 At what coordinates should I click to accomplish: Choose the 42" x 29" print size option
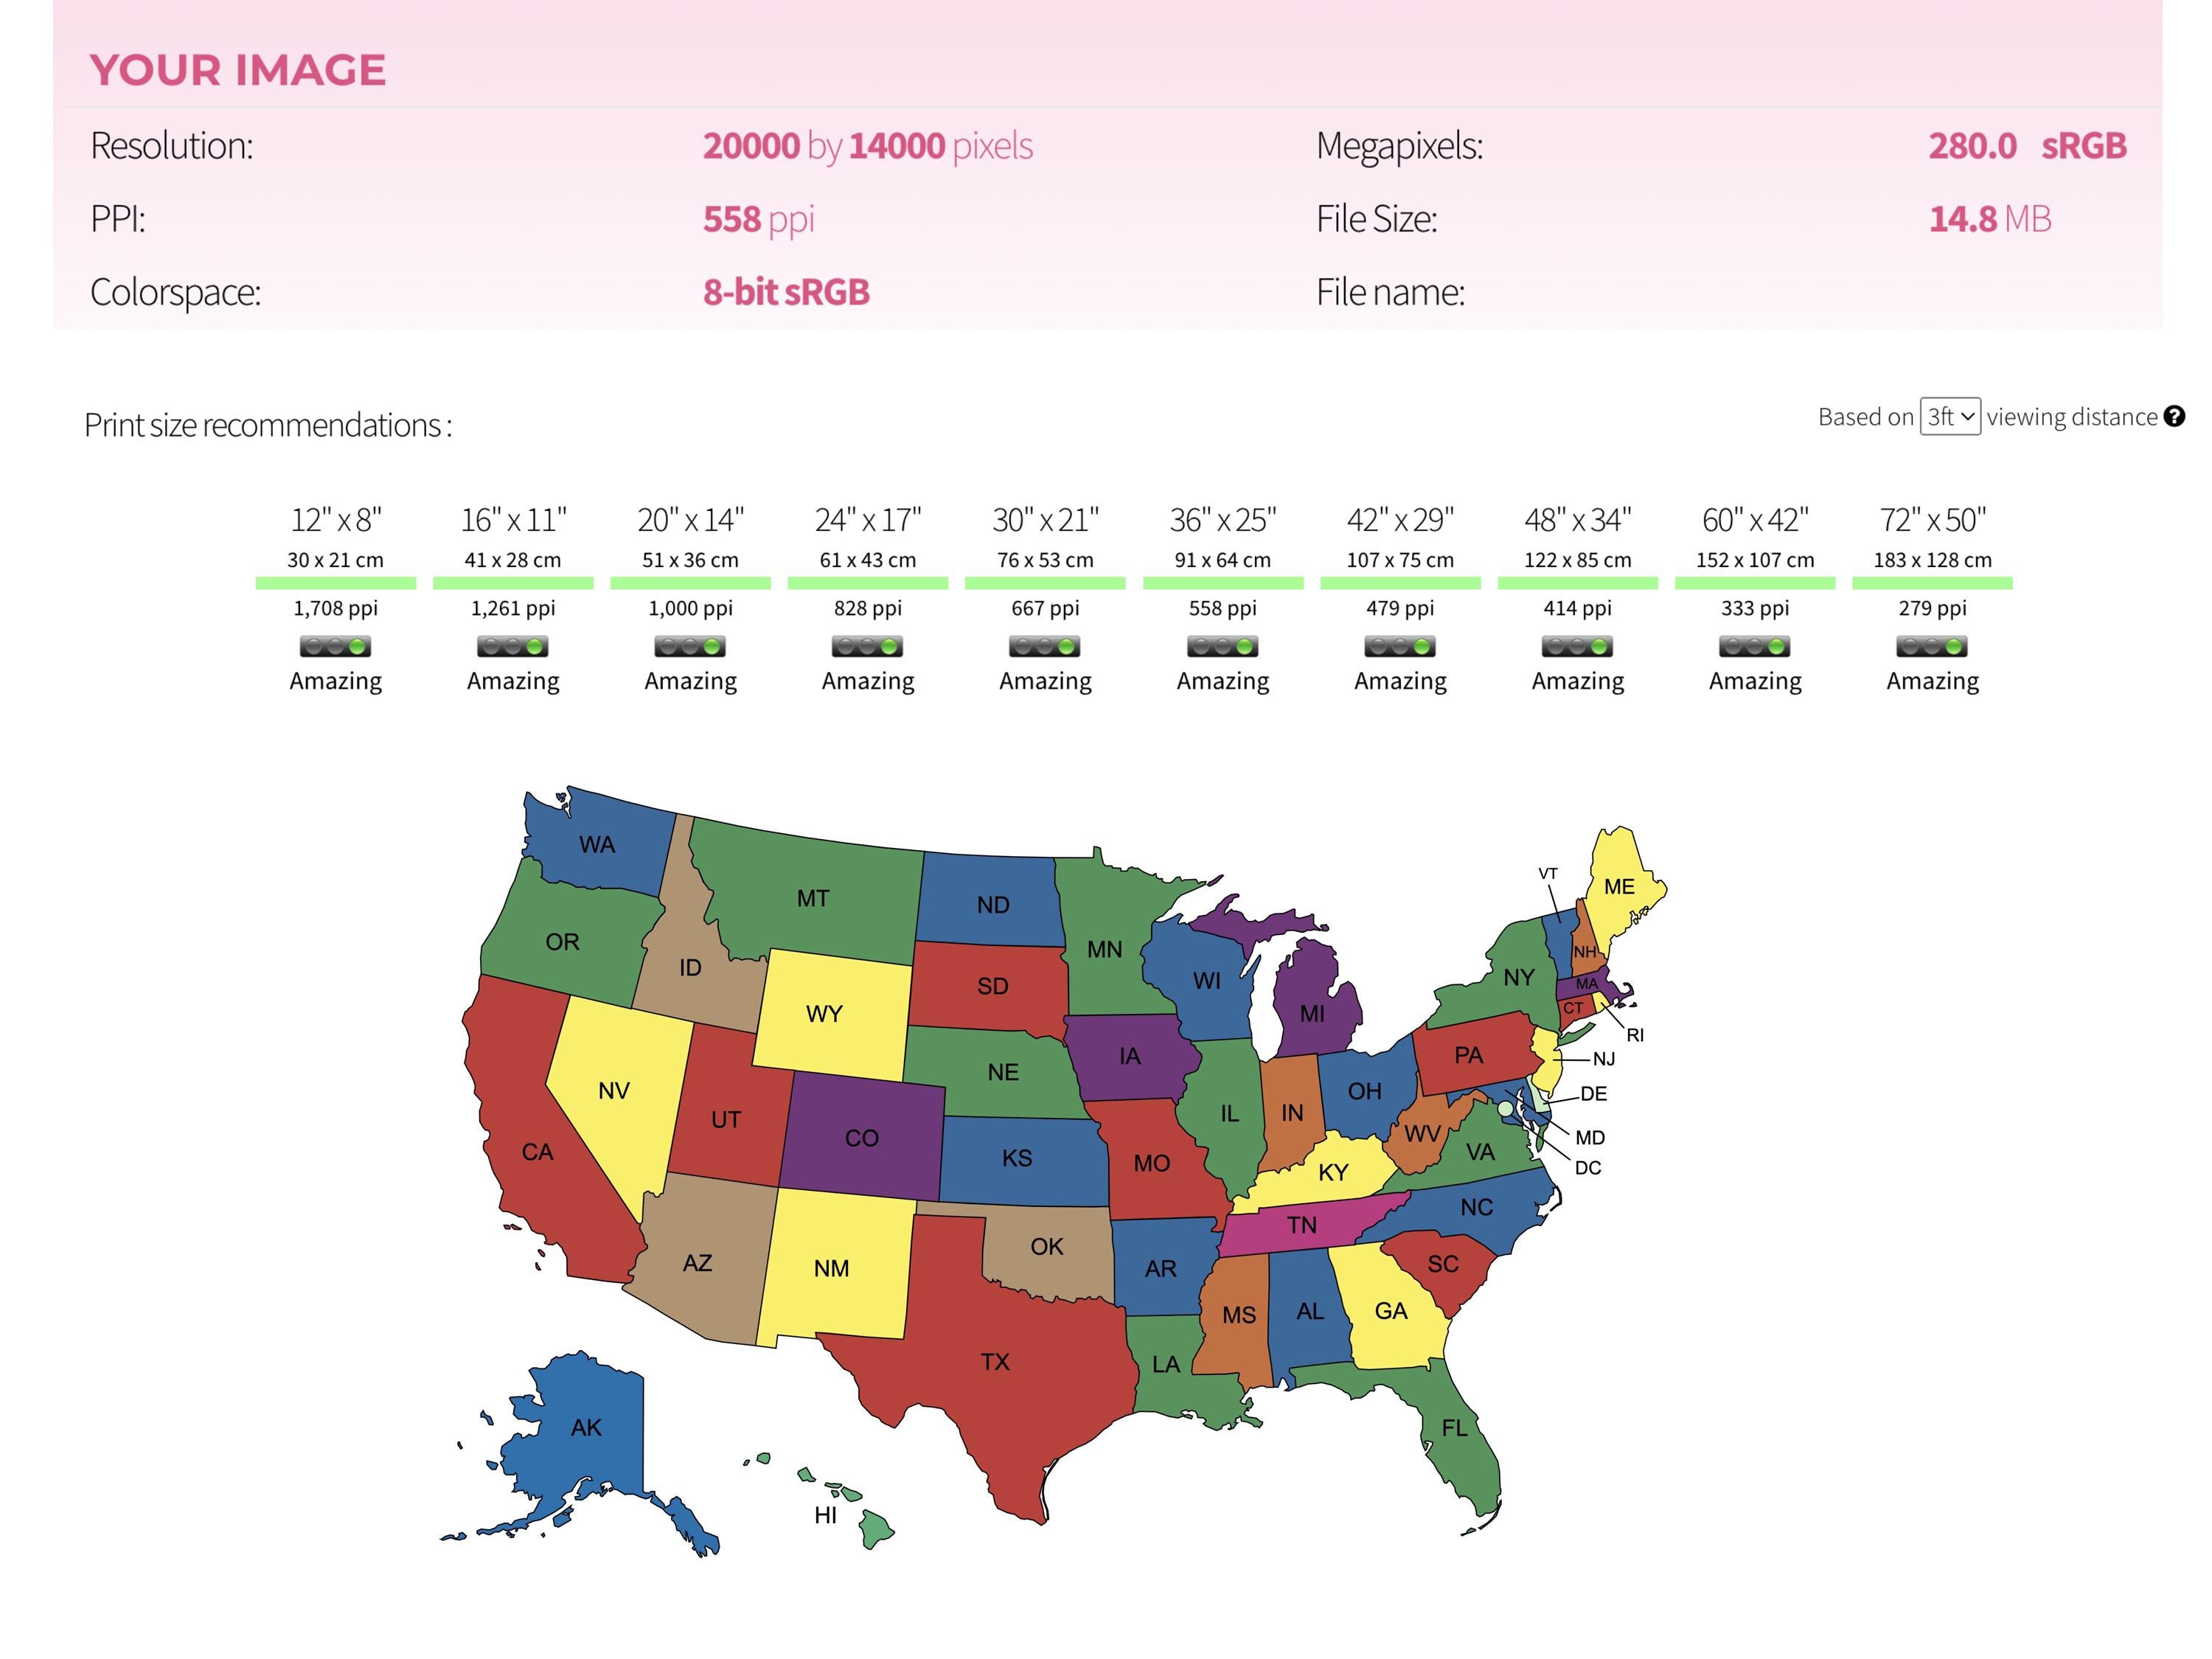click(1400, 520)
